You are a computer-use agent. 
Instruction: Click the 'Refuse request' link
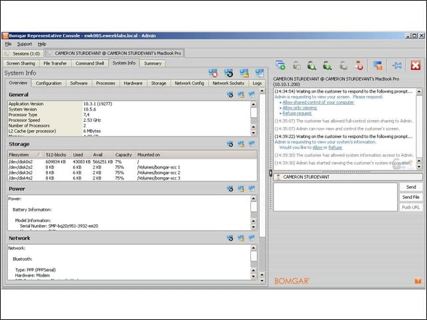click(x=297, y=113)
